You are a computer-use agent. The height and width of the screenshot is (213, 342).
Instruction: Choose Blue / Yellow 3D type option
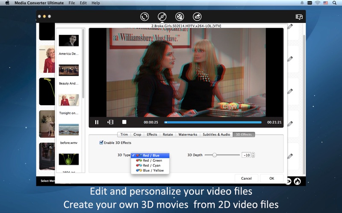150,170
